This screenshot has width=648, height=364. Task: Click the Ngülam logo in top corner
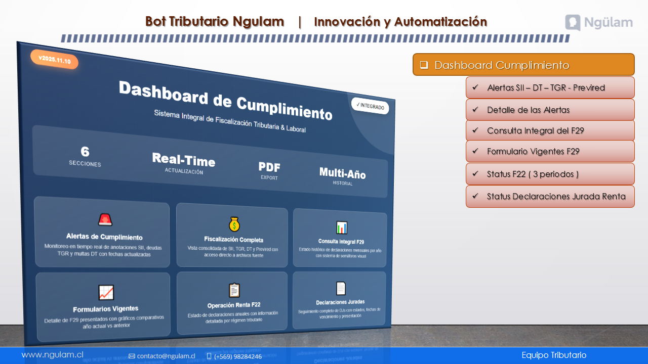pos(598,23)
